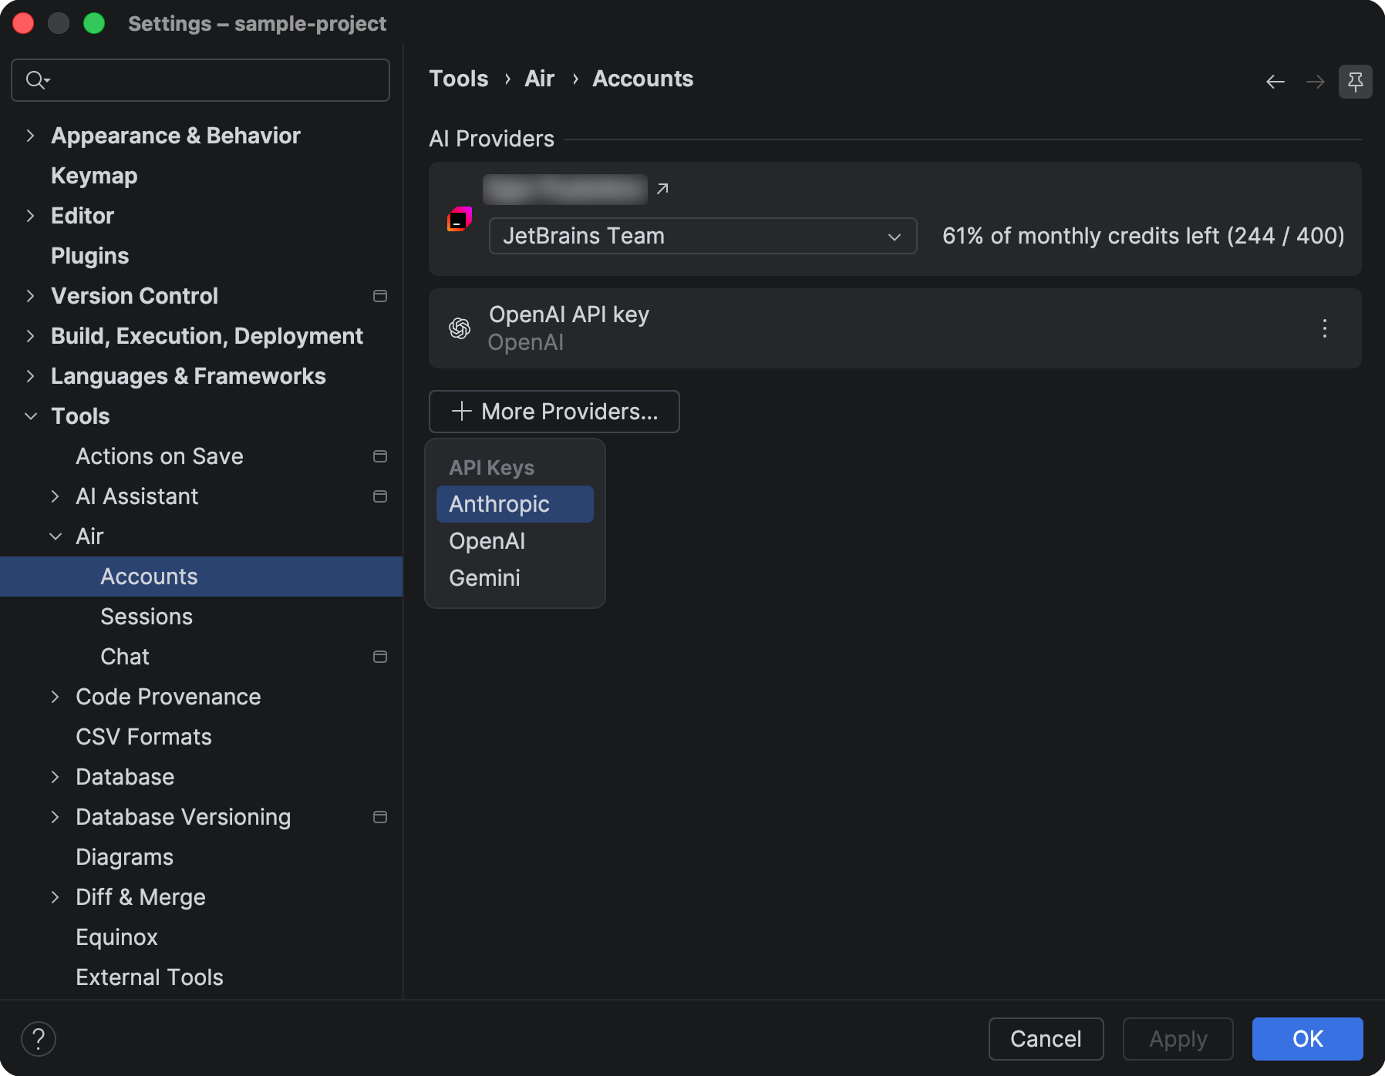Click the Cancel button
The height and width of the screenshot is (1076, 1385).
[1046, 1039]
